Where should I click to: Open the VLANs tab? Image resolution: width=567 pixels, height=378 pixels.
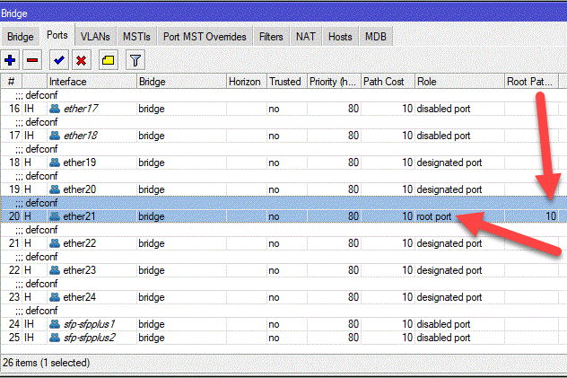point(95,37)
